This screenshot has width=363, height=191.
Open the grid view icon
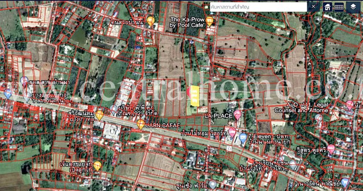339,7
